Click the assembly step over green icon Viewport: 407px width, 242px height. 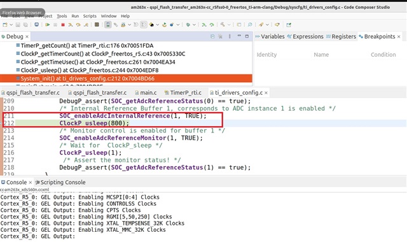pos(212,25)
